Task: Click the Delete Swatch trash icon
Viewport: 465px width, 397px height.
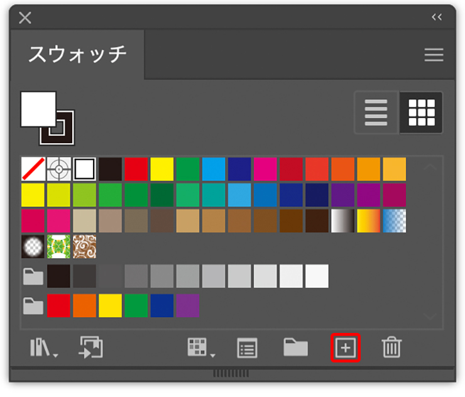Action: pyautogui.click(x=391, y=348)
